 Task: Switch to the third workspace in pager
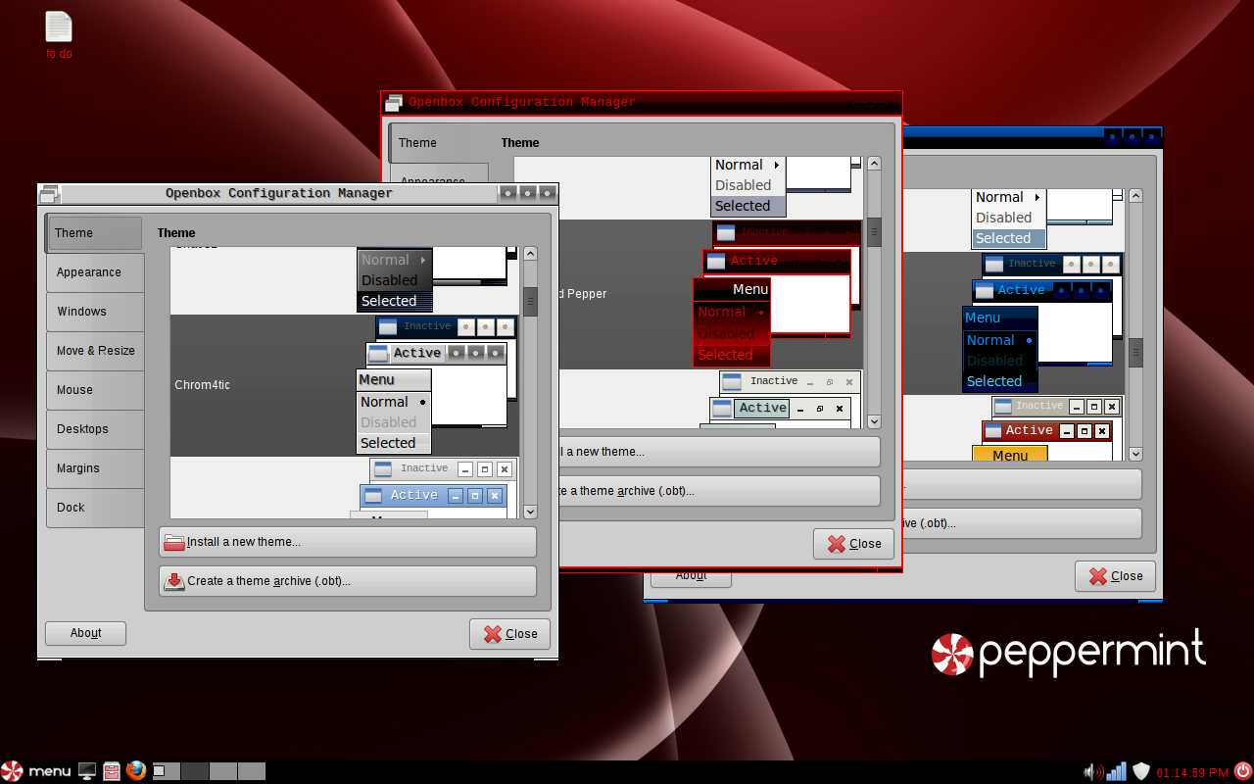[x=223, y=771]
